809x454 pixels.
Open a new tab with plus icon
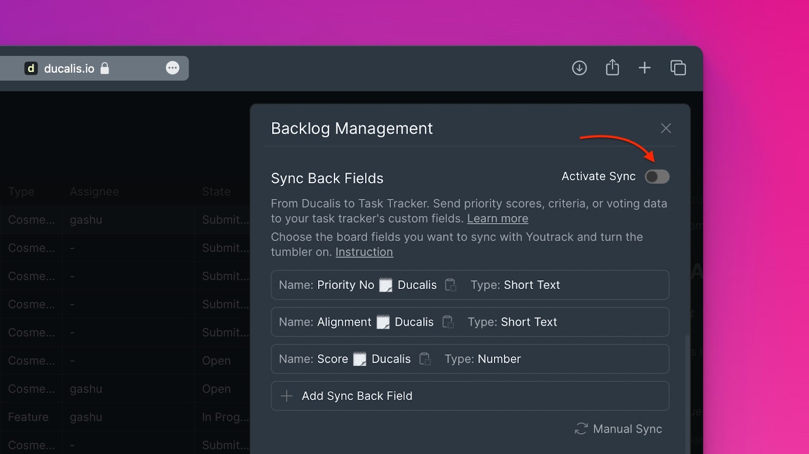(645, 68)
